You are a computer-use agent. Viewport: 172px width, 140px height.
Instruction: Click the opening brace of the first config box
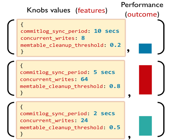click(22, 24)
